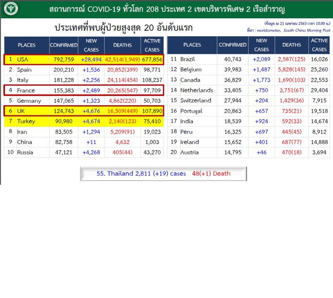Click Austria's new cases "+46"
Image resolution: width=333 pixels, height=298 pixels.
261,152
